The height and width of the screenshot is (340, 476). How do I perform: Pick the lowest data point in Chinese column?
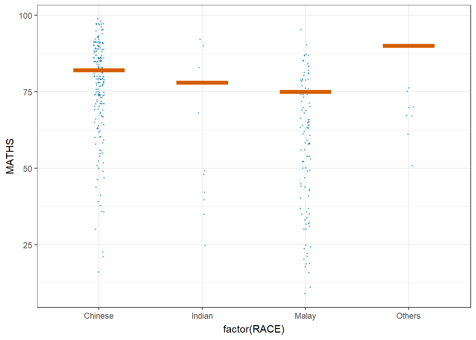pyautogui.click(x=99, y=272)
